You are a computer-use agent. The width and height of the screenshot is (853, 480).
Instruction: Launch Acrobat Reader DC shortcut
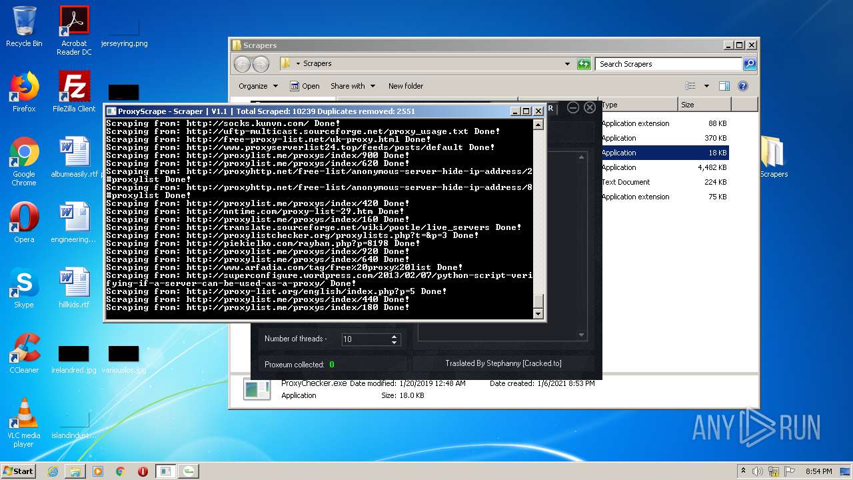pos(74,31)
